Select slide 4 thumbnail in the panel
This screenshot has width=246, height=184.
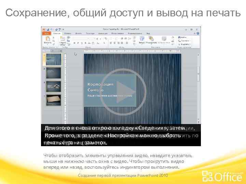(x=54, y=100)
